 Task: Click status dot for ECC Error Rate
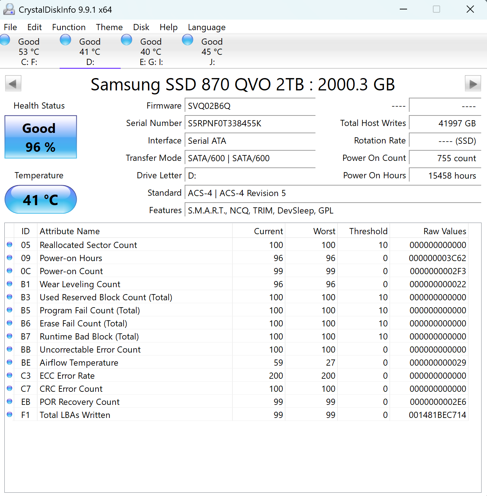click(x=9, y=375)
